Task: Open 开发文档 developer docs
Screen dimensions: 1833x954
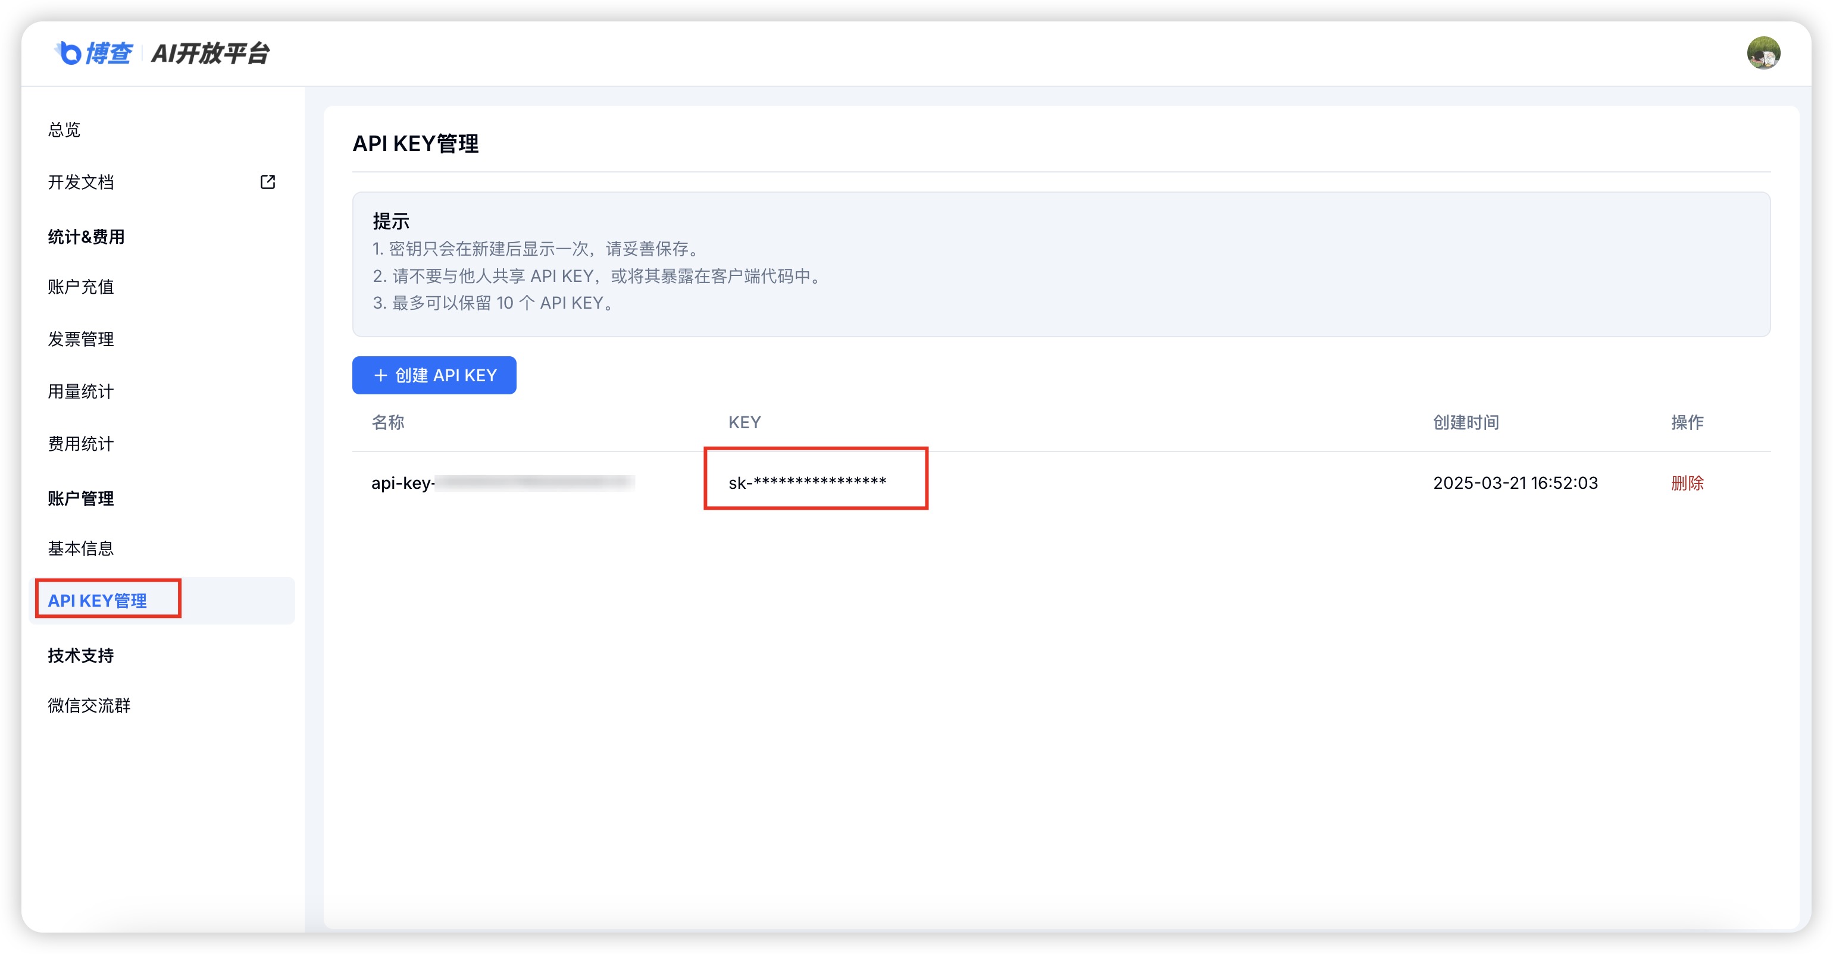Action: pyautogui.click(x=81, y=182)
